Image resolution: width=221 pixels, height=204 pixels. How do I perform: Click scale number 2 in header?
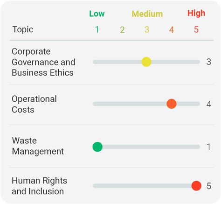coord(122,30)
